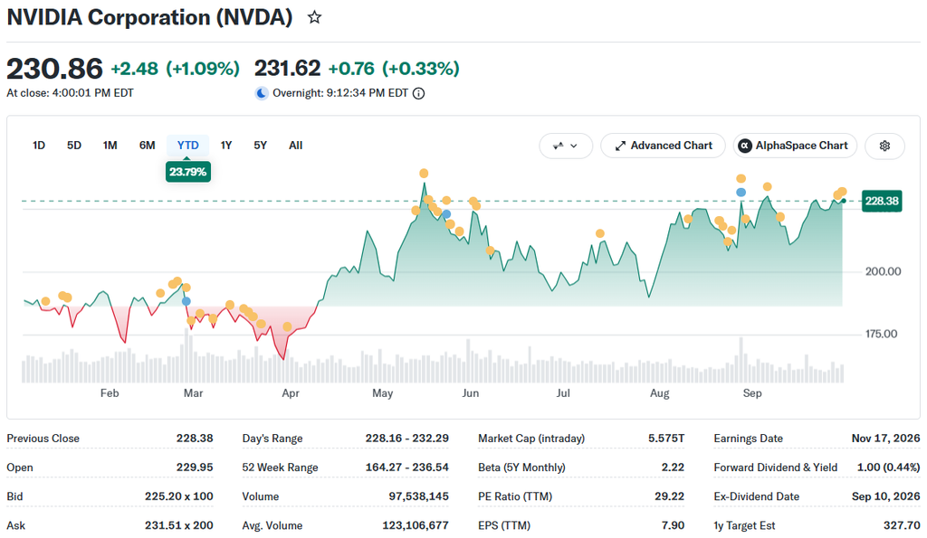Click the Ex-Dividend Date Sep 10, 2026

(x=885, y=496)
